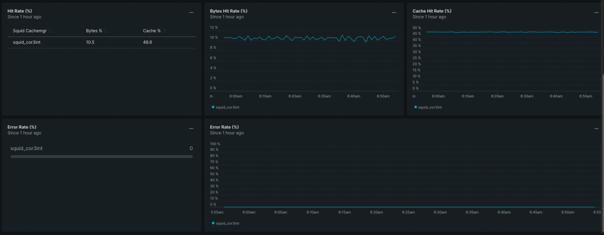This screenshot has width=604, height=235.
Task: Click sort arrows beside Squid Cachemgr column
Action: click(x=50, y=31)
